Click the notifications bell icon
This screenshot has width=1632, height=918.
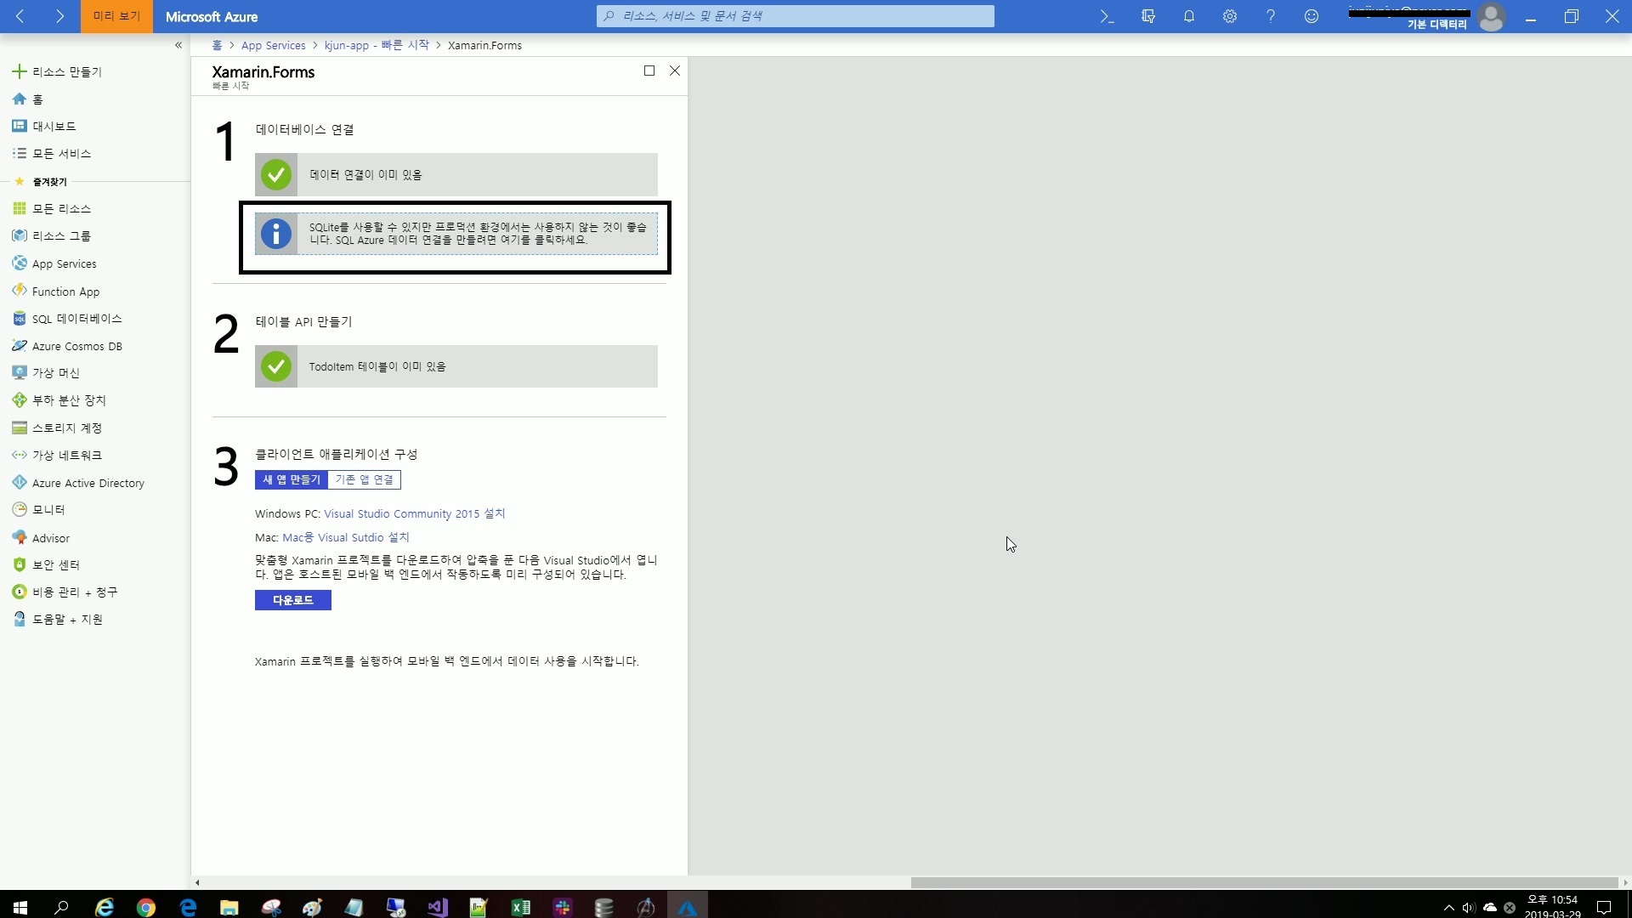click(x=1189, y=16)
